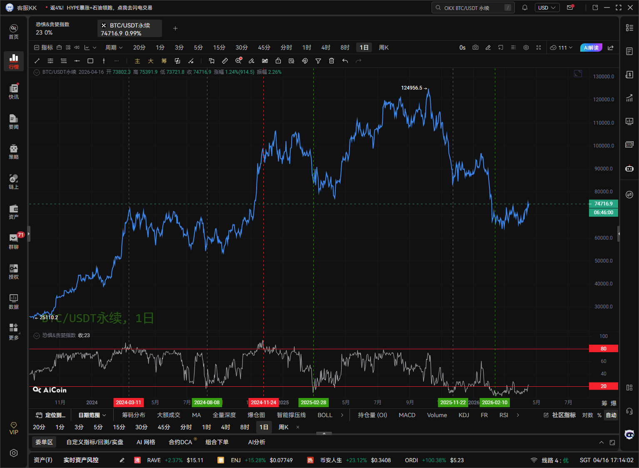Click the 2024-11-24 red date marker
639x468 pixels.
tap(263, 403)
